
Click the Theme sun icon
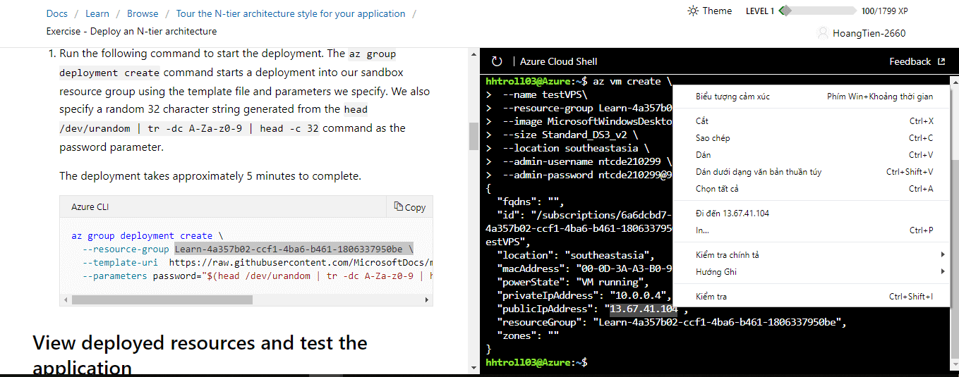(x=693, y=11)
